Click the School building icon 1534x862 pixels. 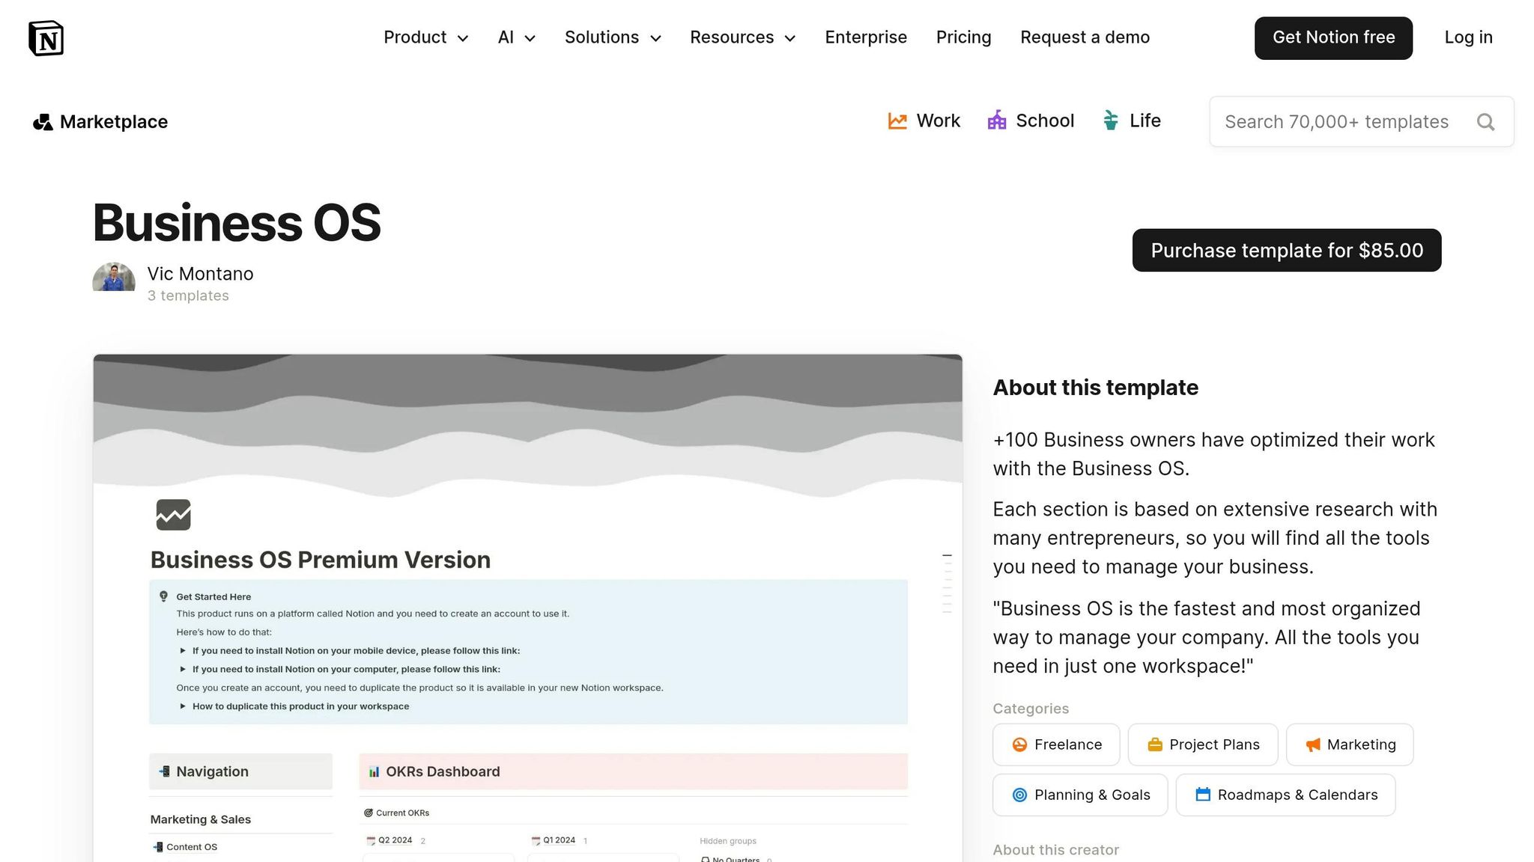click(997, 120)
